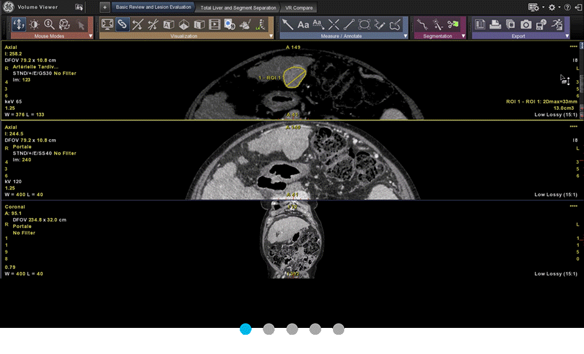Open the export report table icon
The height and width of the screenshot is (354, 584).
480,25
